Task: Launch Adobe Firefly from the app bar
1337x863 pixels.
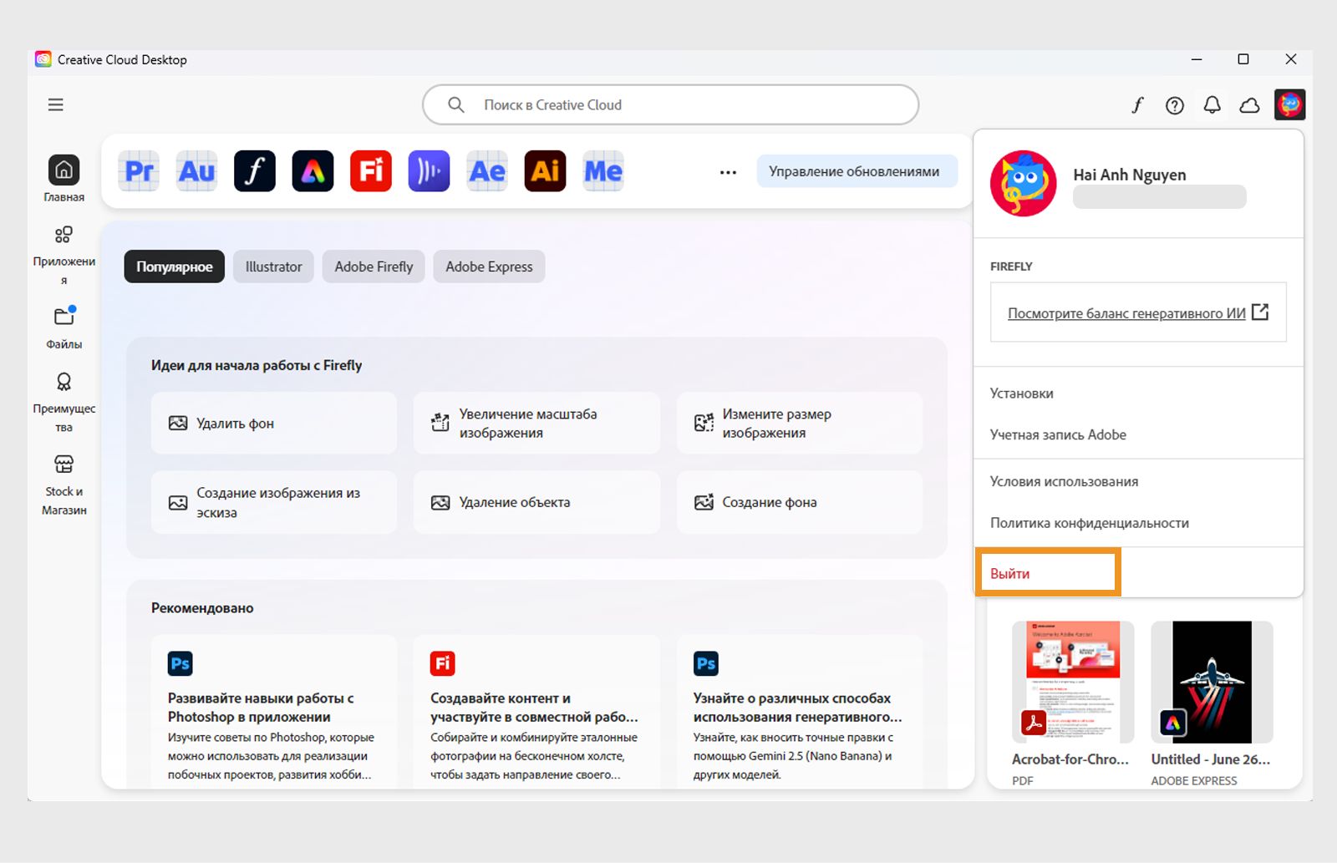Action: click(371, 171)
